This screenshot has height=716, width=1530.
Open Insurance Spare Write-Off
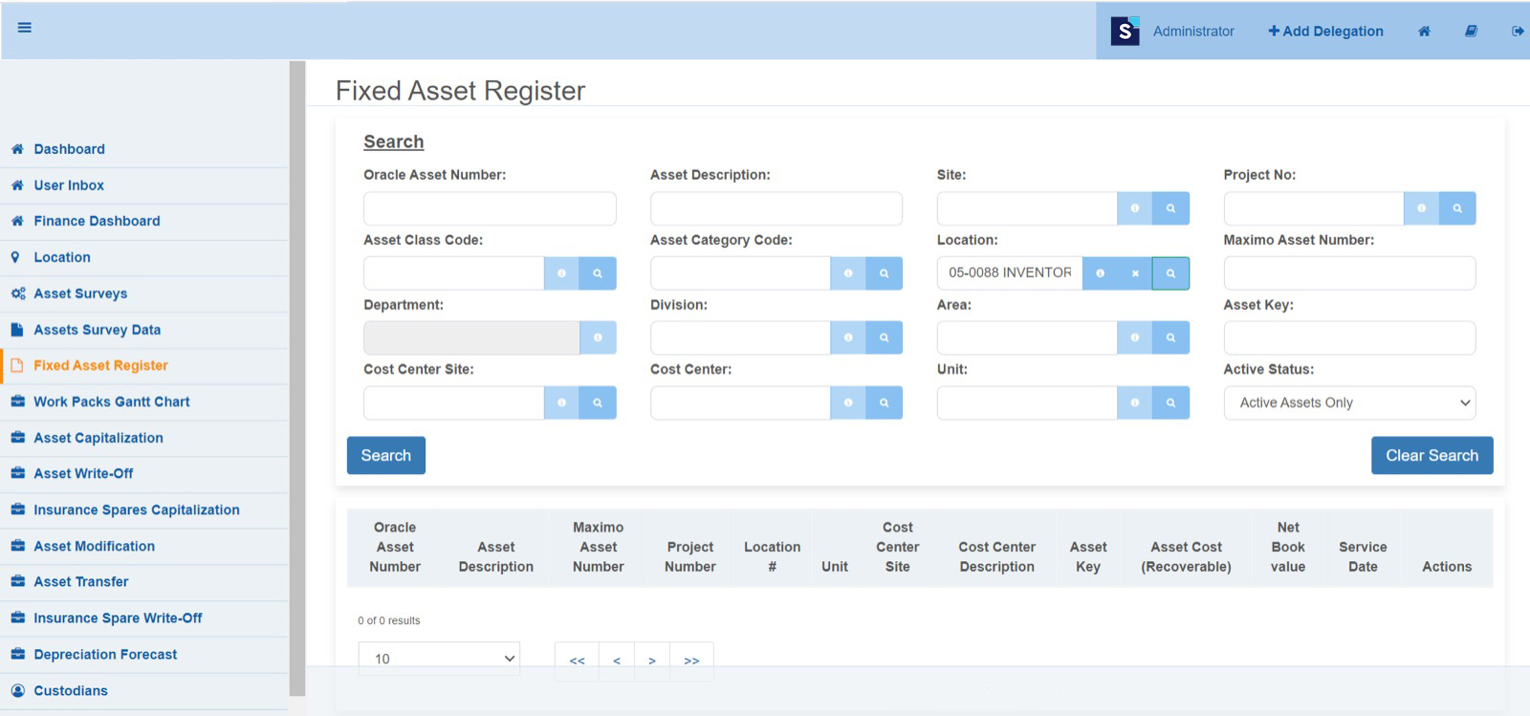[x=143, y=618]
